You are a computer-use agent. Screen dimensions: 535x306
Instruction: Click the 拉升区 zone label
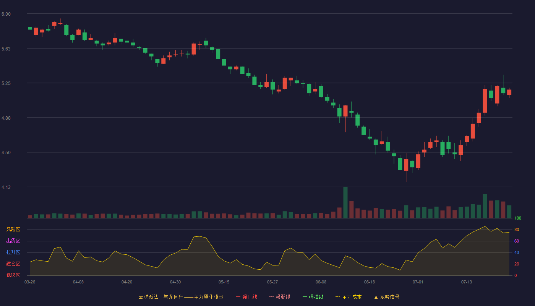coord(13,252)
